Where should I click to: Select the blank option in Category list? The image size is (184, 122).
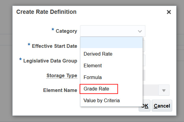coord(111,43)
